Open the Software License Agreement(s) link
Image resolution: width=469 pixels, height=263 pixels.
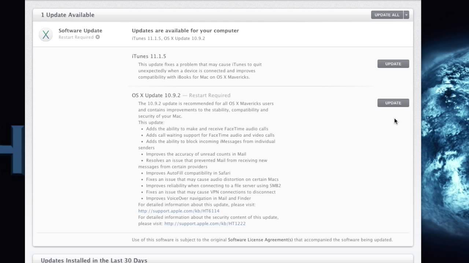[x=260, y=240]
